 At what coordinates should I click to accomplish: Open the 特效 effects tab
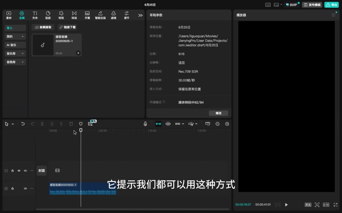pos(61,15)
